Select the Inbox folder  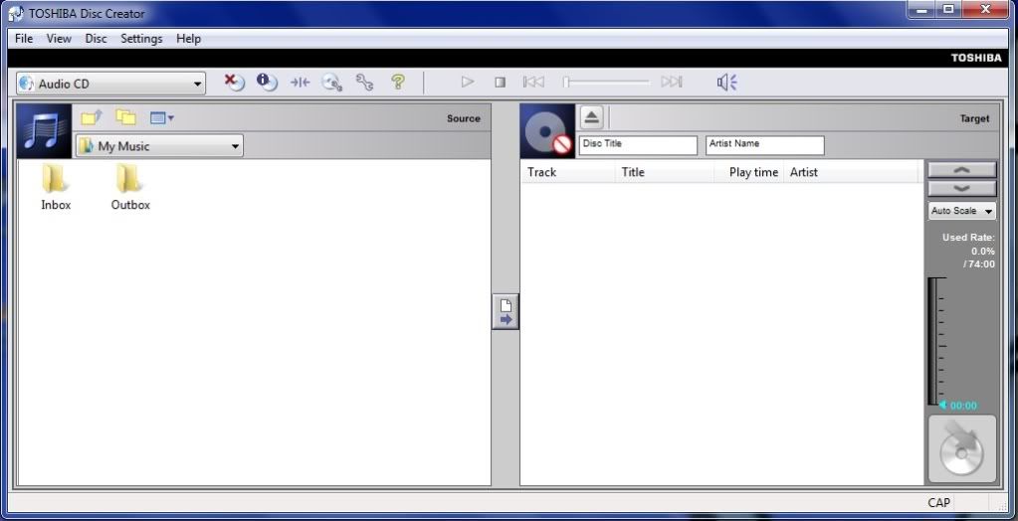tap(55, 187)
